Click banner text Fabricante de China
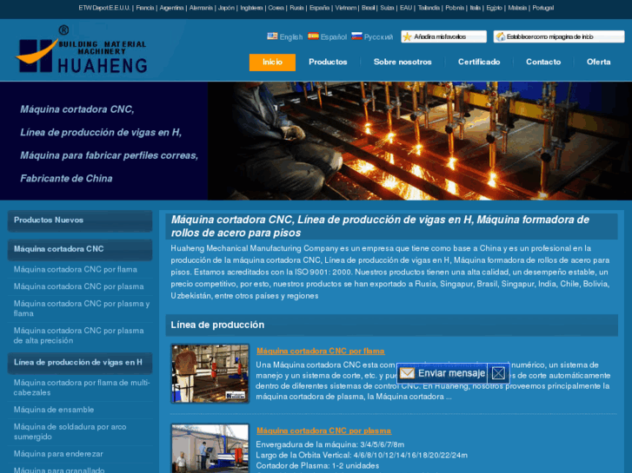Viewport: 632px width, 473px height. [67, 178]
